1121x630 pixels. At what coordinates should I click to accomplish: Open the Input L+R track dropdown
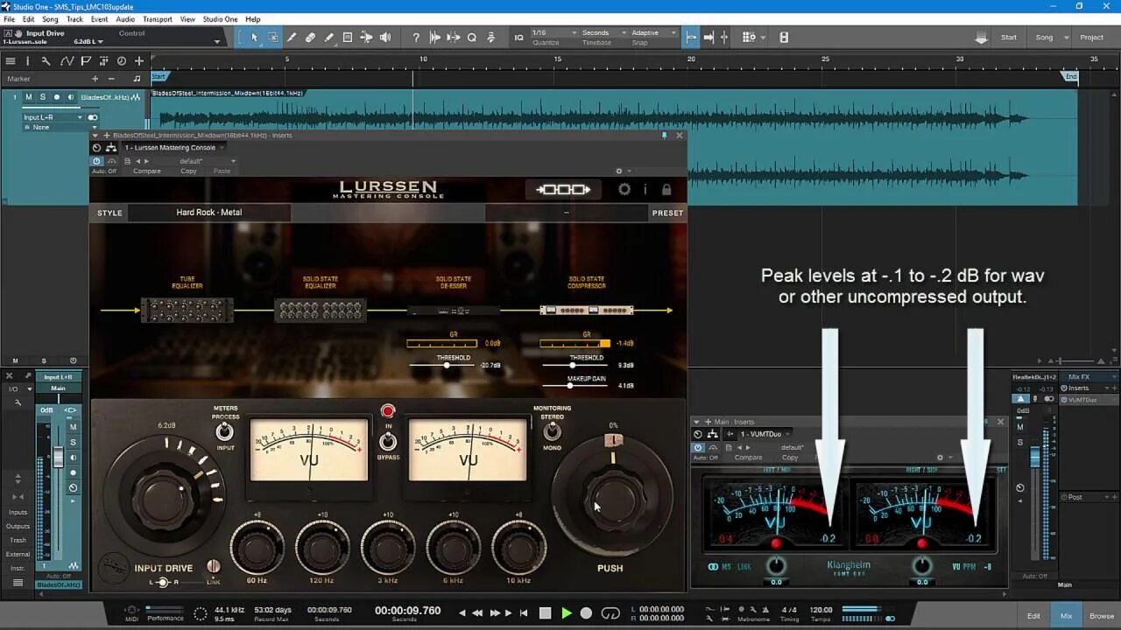[x=53, y=117]
